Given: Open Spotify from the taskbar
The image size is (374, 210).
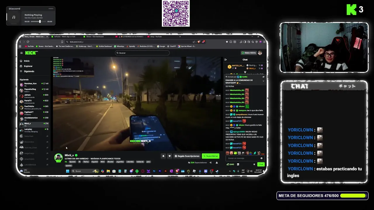Looking at the screenshot, I should click(137, 171).
